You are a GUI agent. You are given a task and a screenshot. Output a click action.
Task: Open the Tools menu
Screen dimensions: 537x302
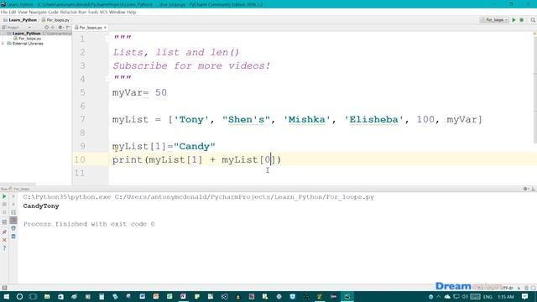pos(93,12)
